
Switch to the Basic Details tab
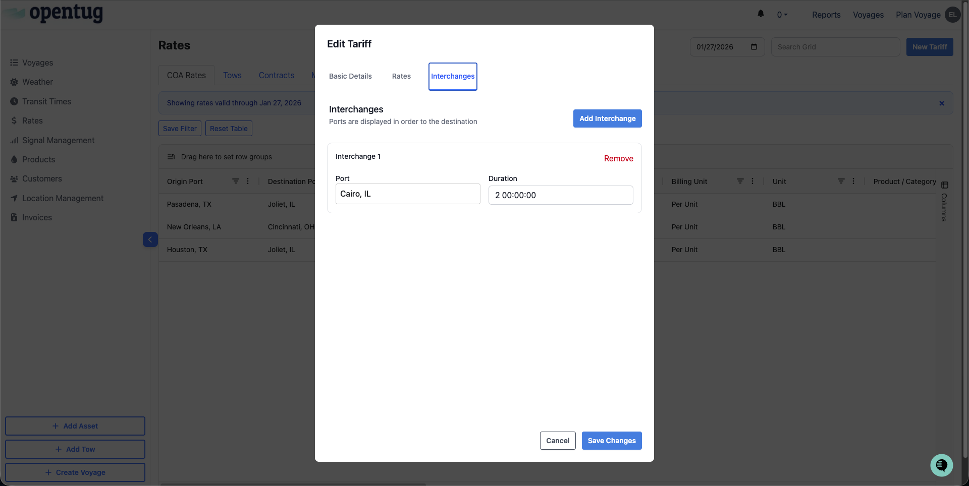[x=350, y=76]
